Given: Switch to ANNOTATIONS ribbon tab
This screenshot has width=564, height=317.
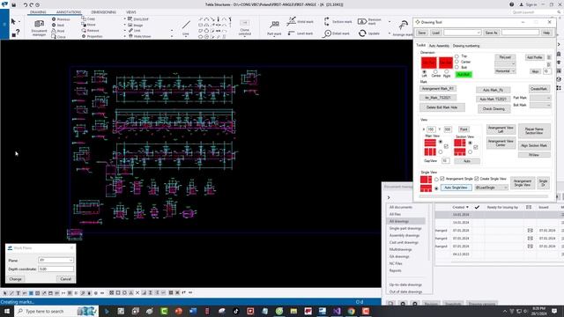Looking at the screenshot, I should 69,12.
